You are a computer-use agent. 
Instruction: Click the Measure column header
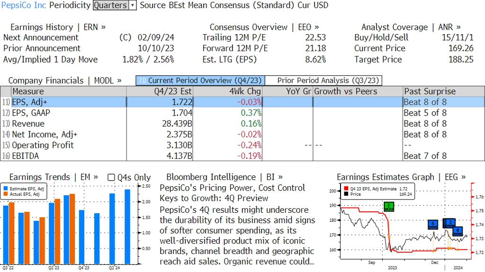69,91
